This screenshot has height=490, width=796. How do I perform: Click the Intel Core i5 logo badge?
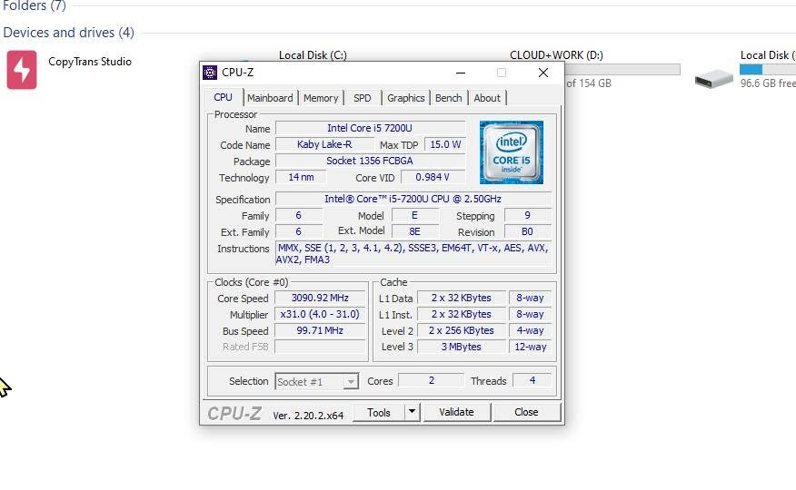512,152
